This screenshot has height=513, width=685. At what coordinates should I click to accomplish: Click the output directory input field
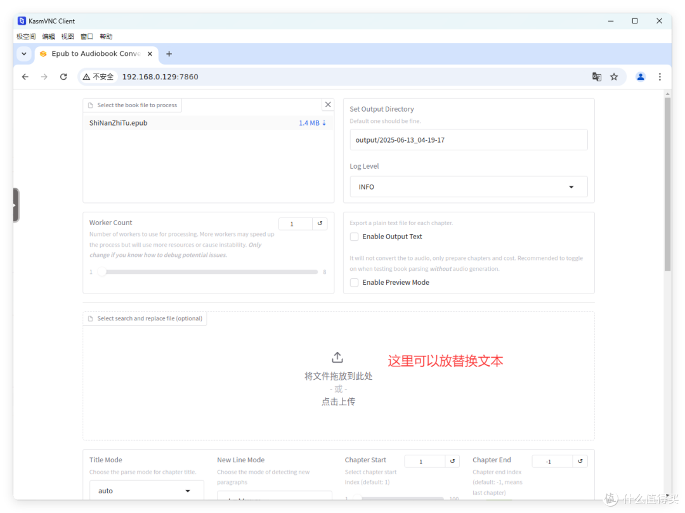[468, 140]
